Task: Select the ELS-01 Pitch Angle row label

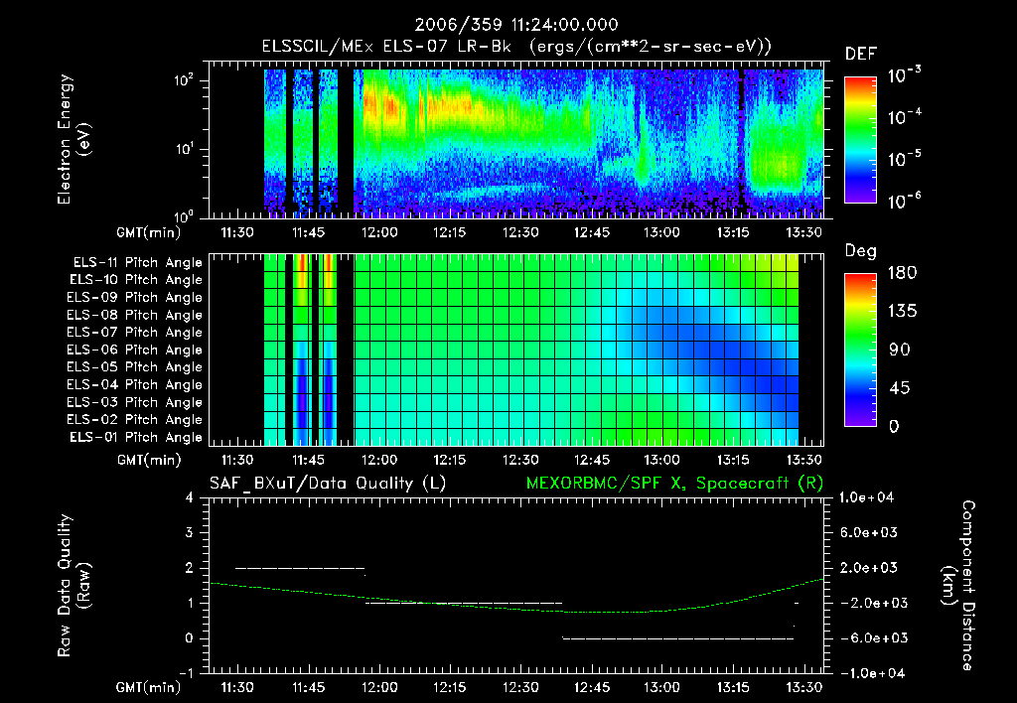Action: click(136, 437)
